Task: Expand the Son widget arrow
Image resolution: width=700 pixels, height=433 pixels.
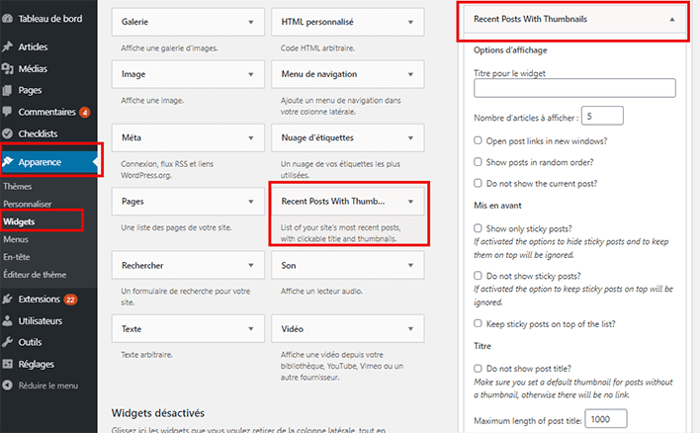Action: tap(410, 265)
